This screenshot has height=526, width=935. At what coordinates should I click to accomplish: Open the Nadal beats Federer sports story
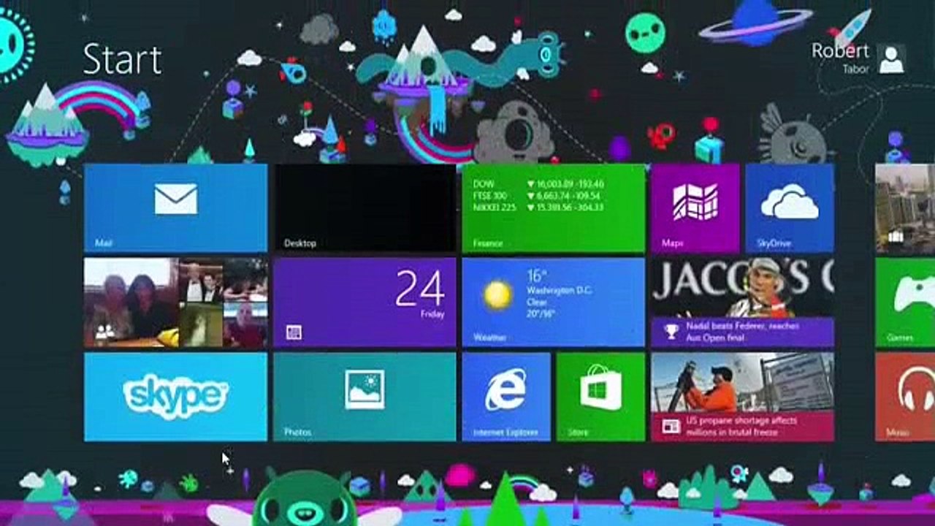pos(742,302)
